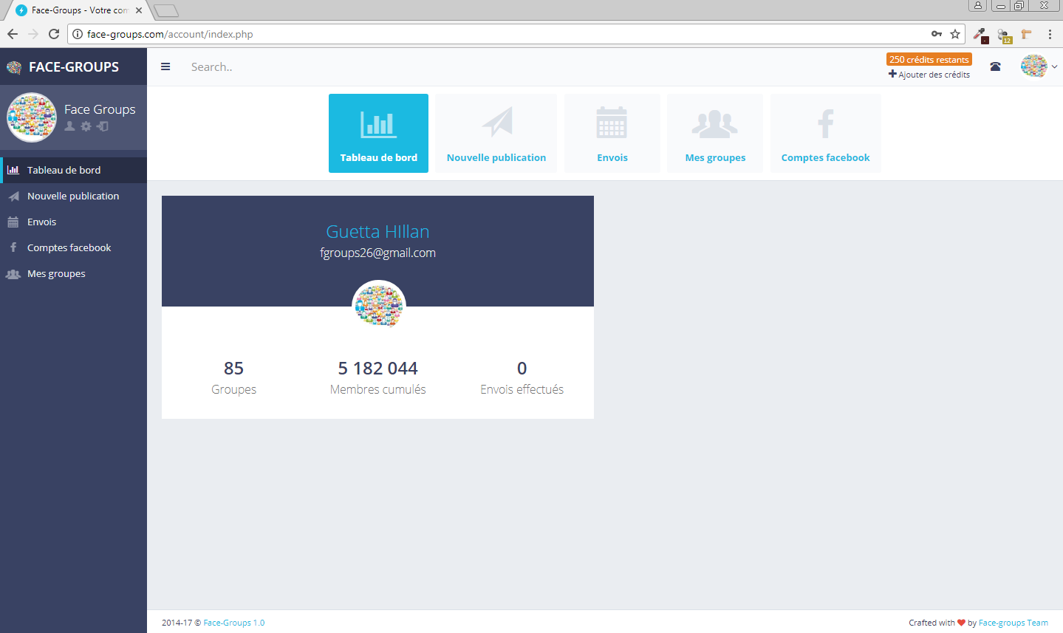Click the logout door icon in sidebar
This screenshot has width=1063, height=633.
coord(103,126)
